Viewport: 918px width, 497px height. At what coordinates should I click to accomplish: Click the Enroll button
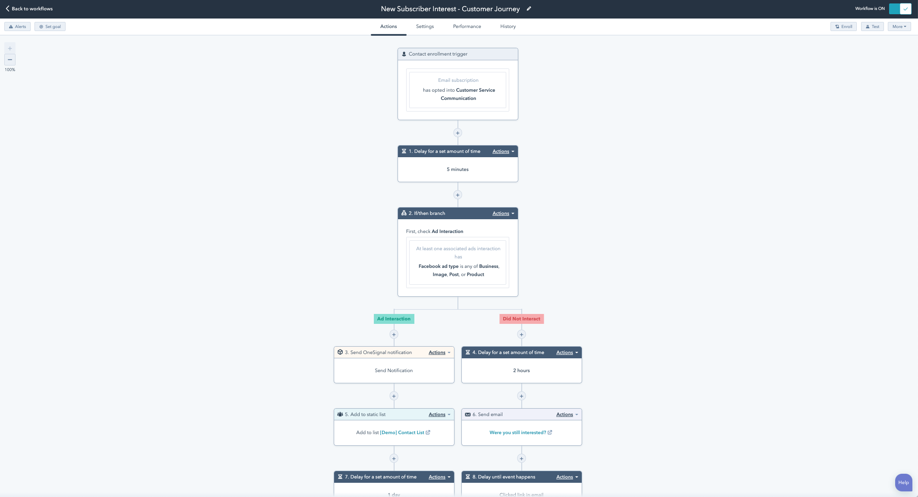[843, 27]
